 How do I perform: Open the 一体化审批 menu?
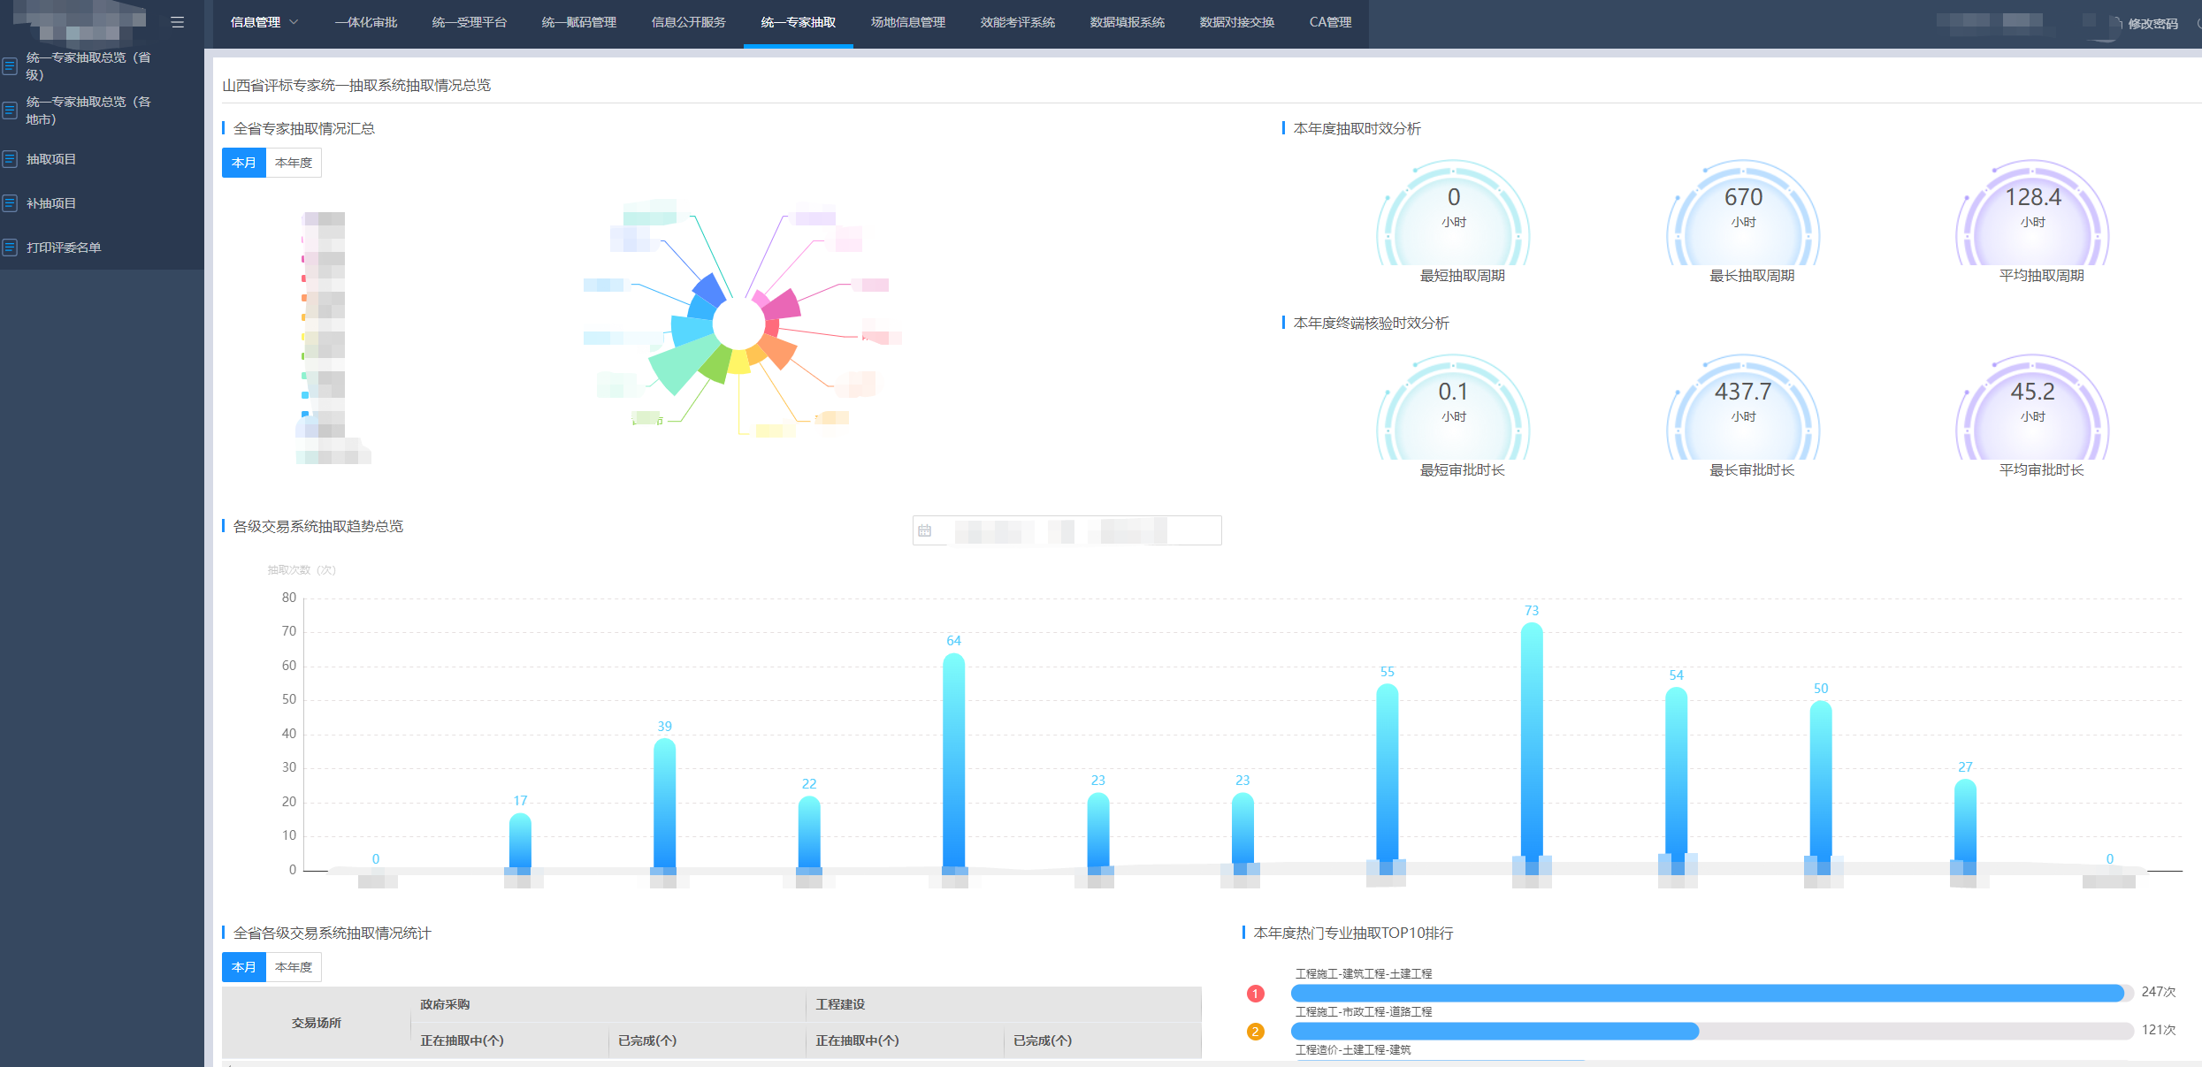(366, 22)
